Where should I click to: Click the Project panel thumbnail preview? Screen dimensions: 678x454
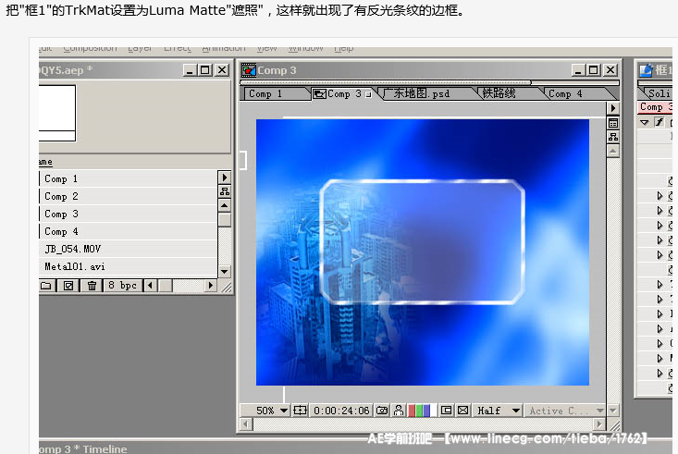(x=57, y=114)
